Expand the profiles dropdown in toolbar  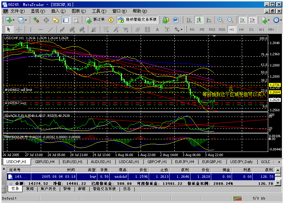point(26,20)
